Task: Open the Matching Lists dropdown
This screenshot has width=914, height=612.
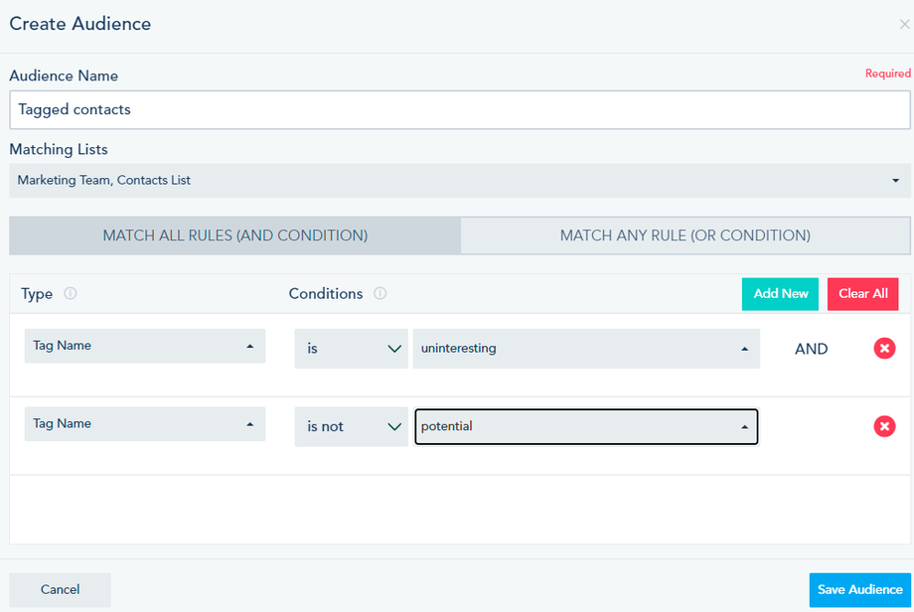Action: 457,181
